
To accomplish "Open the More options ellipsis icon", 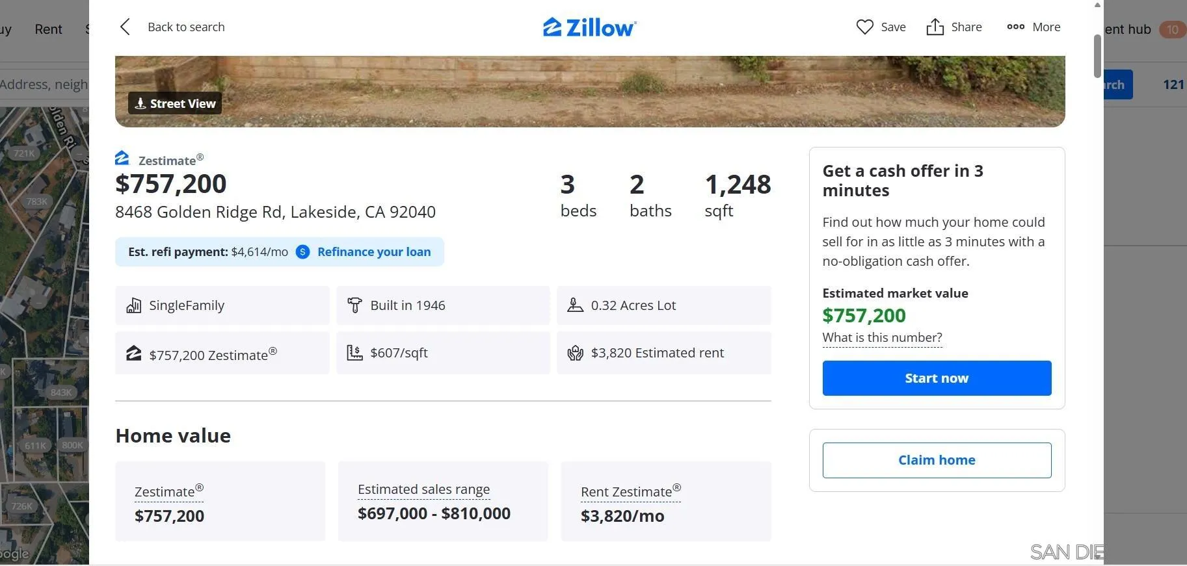I will point(1015,27).
